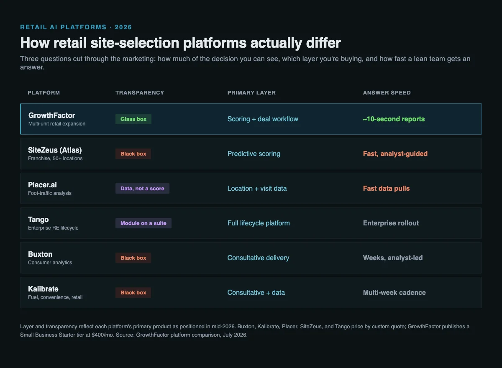Screen dimensions: 502x368
Task: Click 'Enterprise rollout' cell
Action: tap(391, 223)
